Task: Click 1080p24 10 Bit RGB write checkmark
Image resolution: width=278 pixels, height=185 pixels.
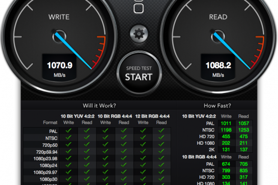Action: pyautogui.click(x=105, y=165)
